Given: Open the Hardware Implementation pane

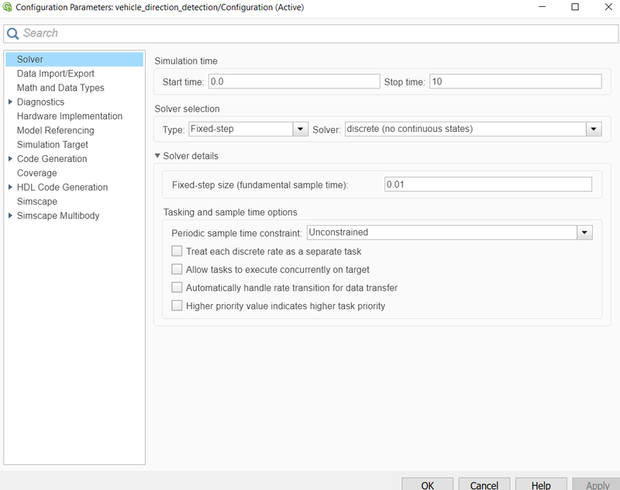Looking at the screenshot, I should (x=70, y=116).
